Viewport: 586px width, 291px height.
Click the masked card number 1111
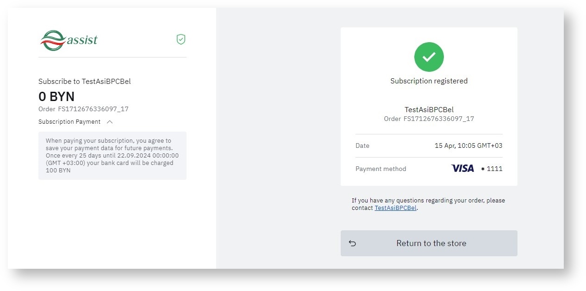(x=492, y=169)
